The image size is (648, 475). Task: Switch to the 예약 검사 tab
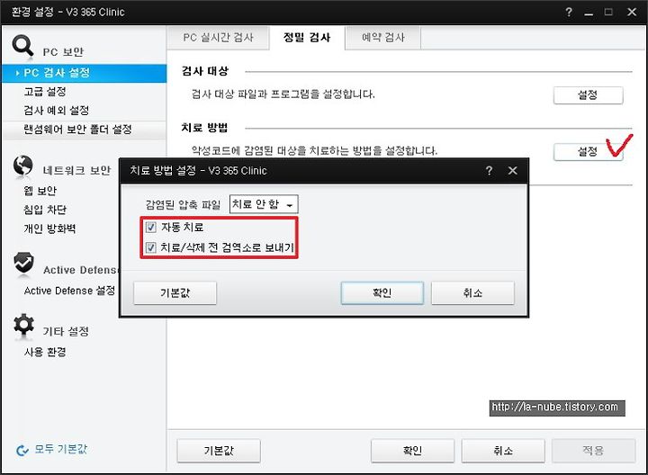383,38
